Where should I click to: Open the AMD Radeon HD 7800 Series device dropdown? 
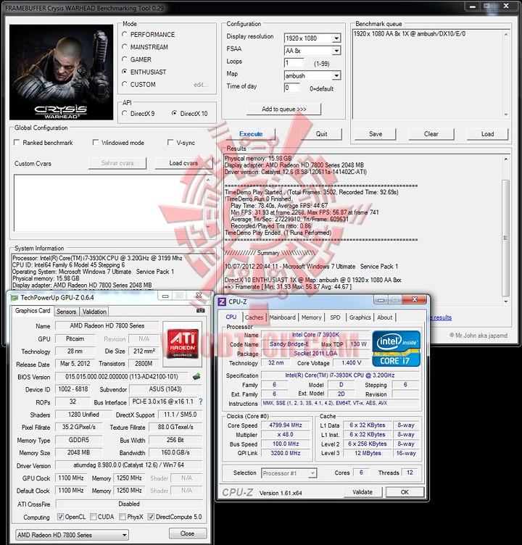click(x=72, y=535)
